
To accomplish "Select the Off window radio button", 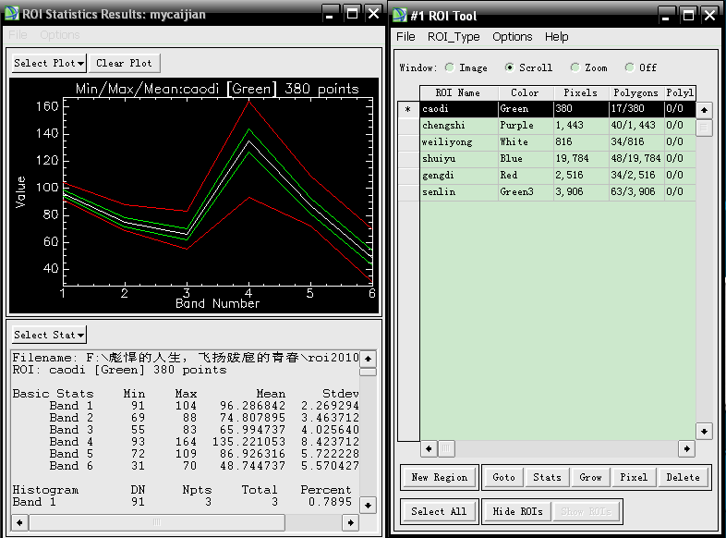I will 629,67.
